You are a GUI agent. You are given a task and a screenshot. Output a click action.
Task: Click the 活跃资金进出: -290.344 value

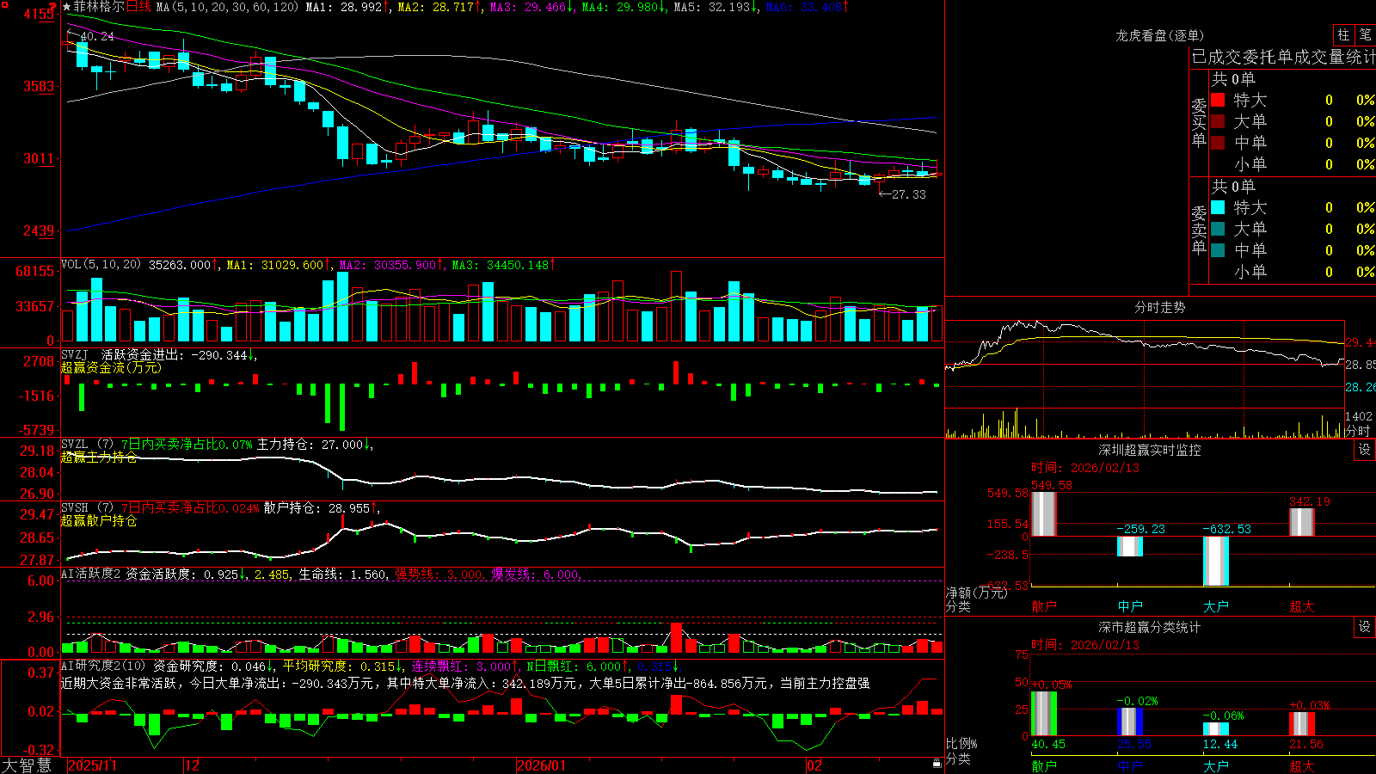(x=178, y=354)
